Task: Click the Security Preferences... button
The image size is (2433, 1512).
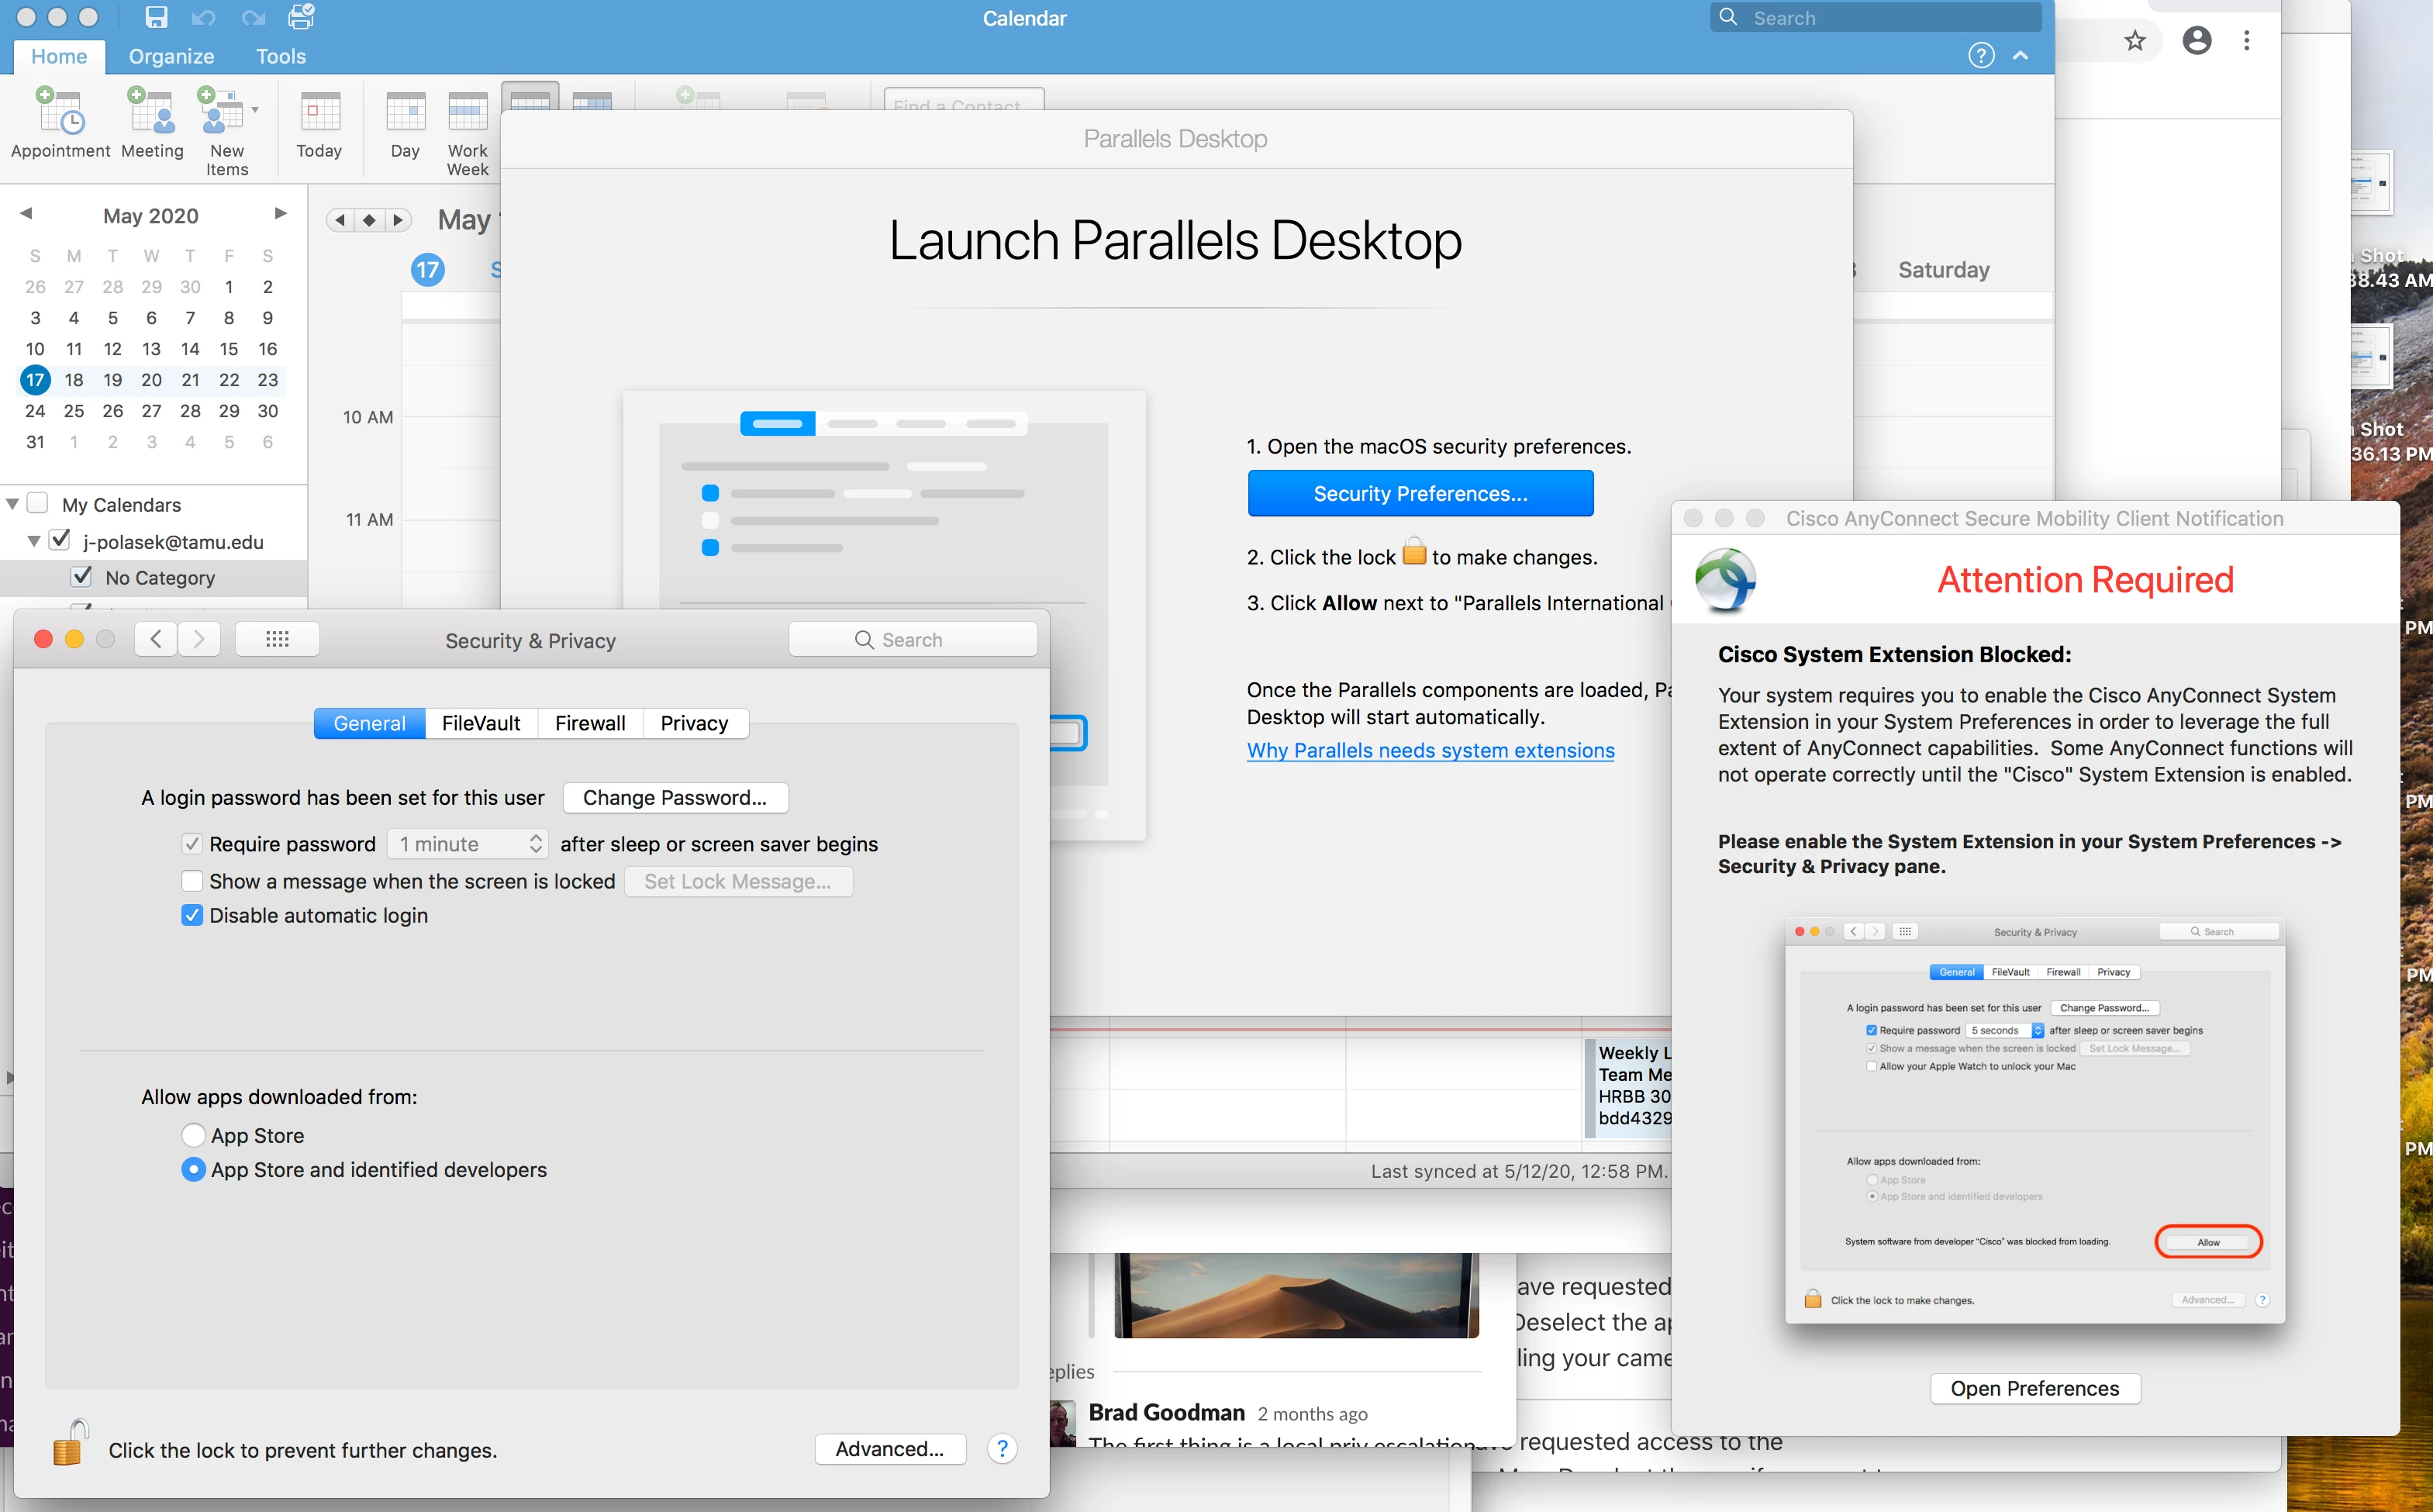Action: tap(1419, 493)
